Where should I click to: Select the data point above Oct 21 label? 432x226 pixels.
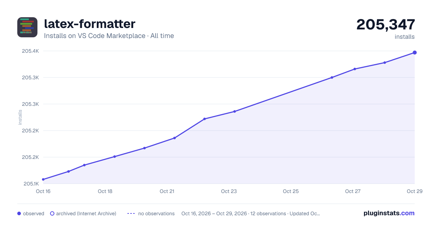pyautogui.click(x=175, y=138)
